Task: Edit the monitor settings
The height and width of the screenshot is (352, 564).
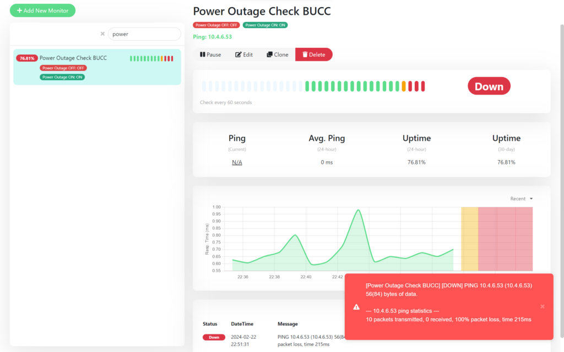Action: [244, 54]
